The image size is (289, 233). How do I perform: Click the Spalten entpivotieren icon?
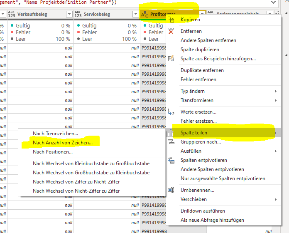171,160
